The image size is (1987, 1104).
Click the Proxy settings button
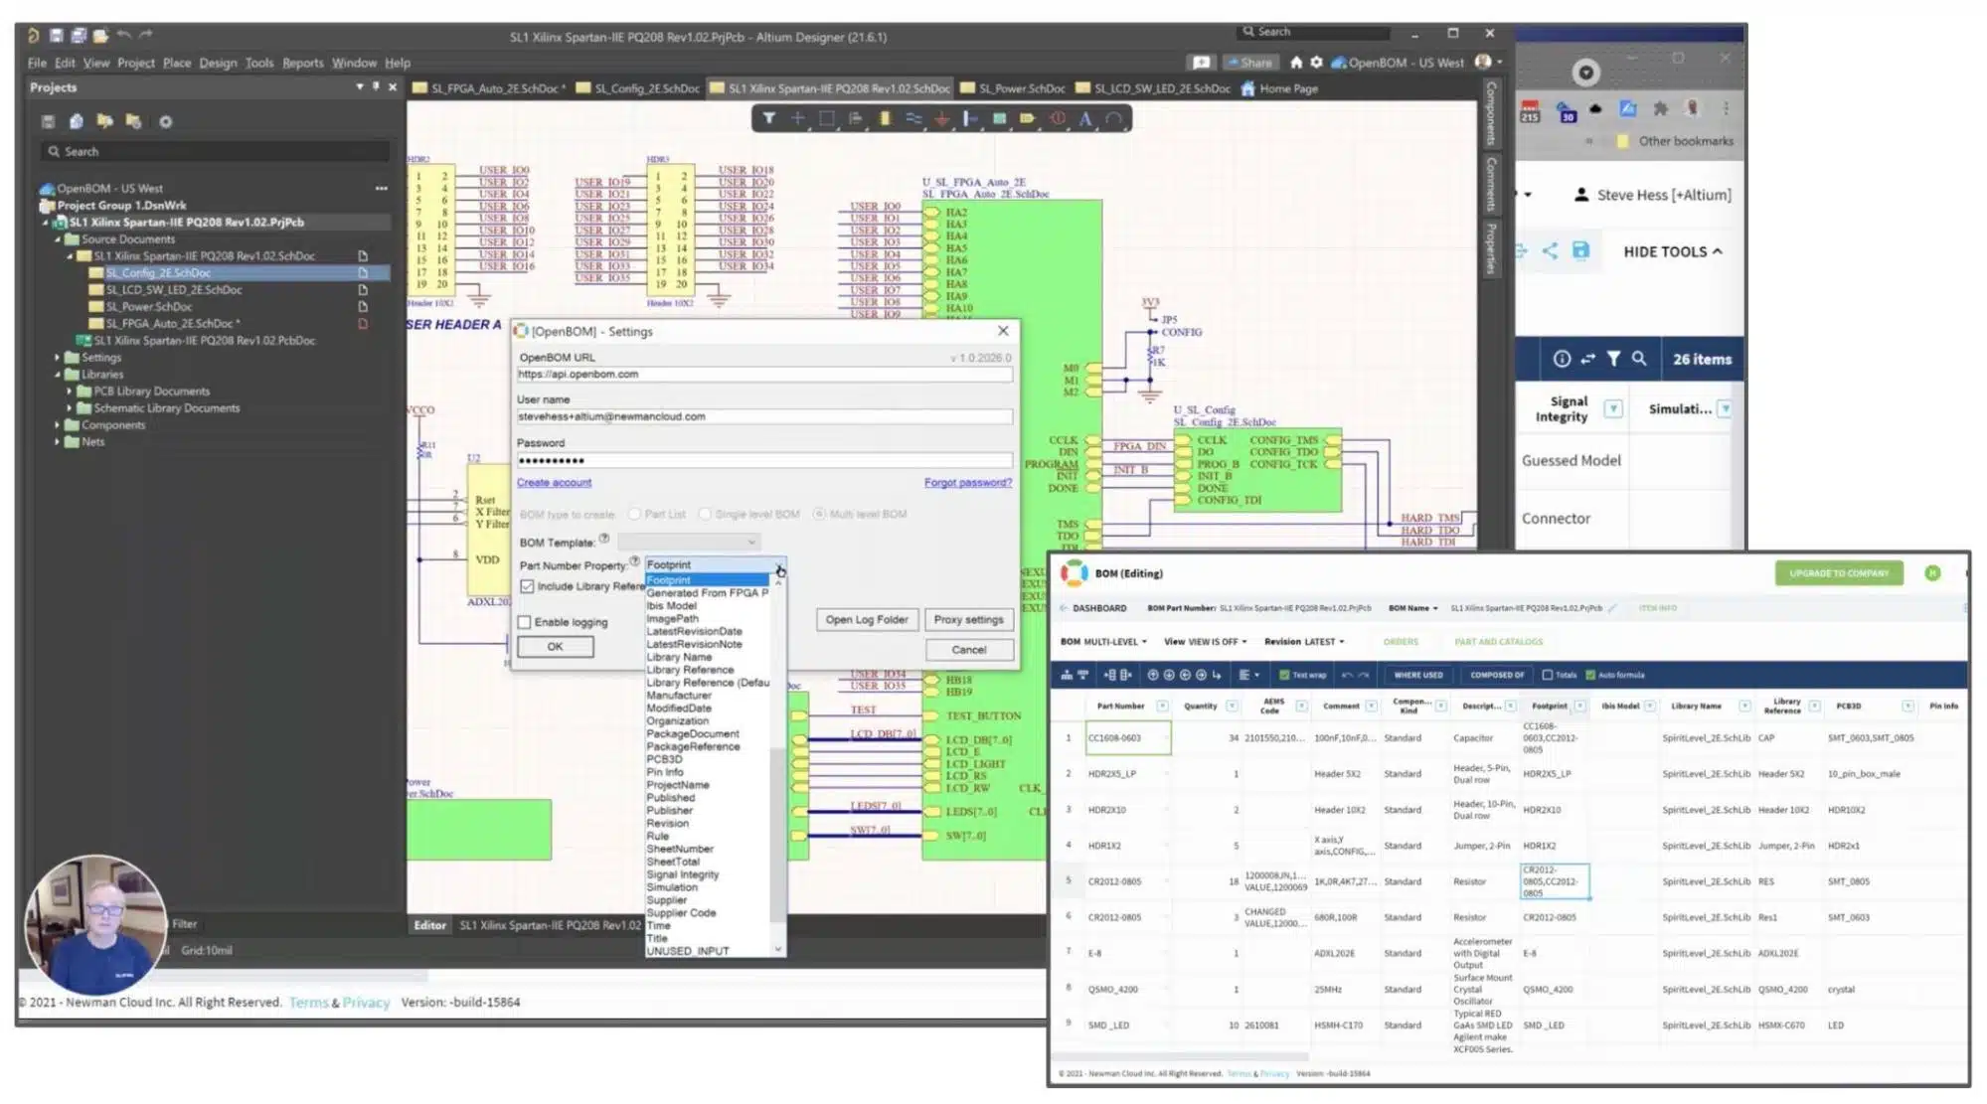click(969, 619)
